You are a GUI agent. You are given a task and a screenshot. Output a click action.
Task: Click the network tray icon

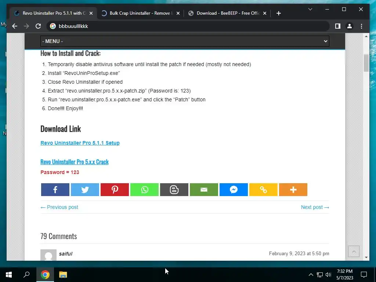[320, 275]
